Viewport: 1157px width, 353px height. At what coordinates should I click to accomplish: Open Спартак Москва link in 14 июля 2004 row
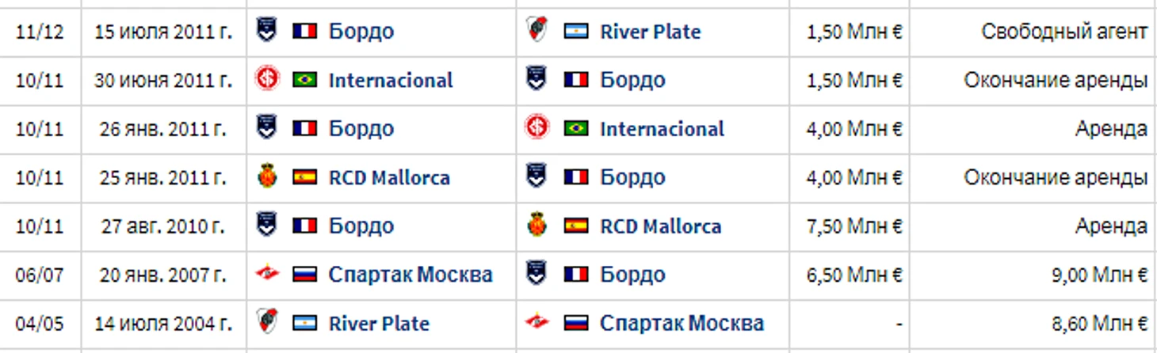click(682, 323)
